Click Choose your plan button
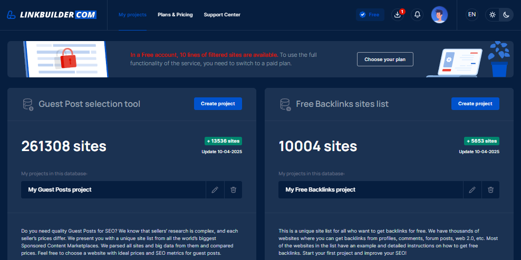521x260 pixels. (x=385, y=59)
